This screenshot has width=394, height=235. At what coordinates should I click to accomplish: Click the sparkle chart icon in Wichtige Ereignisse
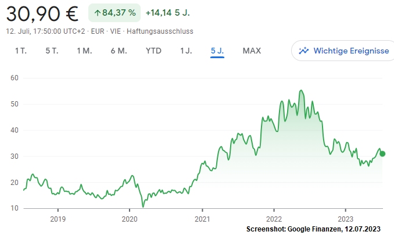pyautogui.click(x=303, y=51)
